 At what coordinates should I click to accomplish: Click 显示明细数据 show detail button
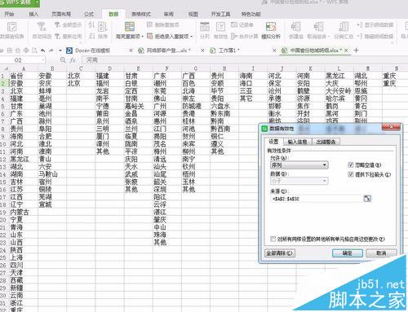click(375, 25)
